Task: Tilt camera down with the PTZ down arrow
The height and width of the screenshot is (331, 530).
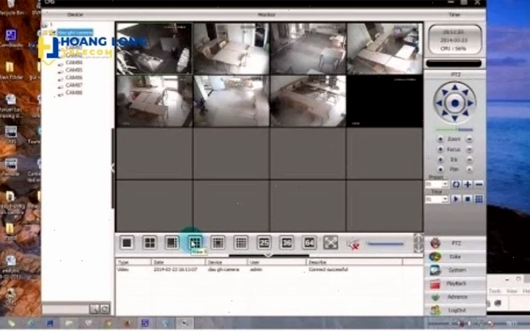Action: click(x=455, y=119)
